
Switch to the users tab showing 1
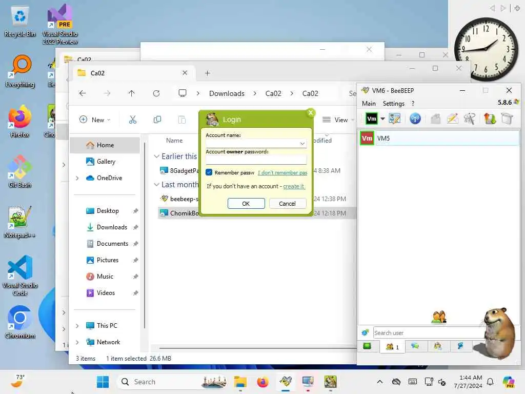[x=392, y=347]
